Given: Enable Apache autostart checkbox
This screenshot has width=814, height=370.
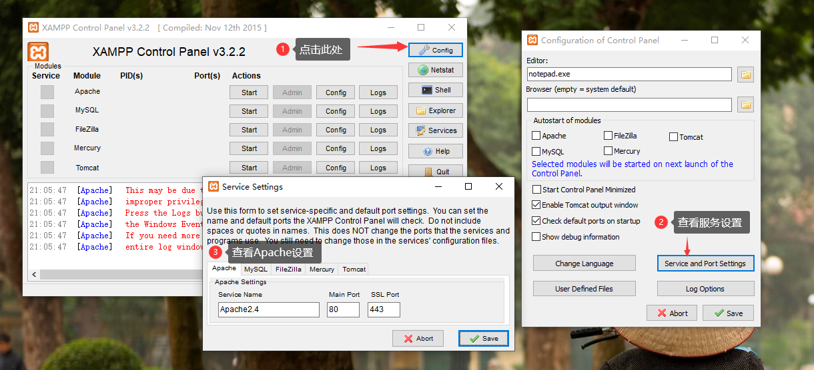Looking at the screenshot, I should [536, 135].
